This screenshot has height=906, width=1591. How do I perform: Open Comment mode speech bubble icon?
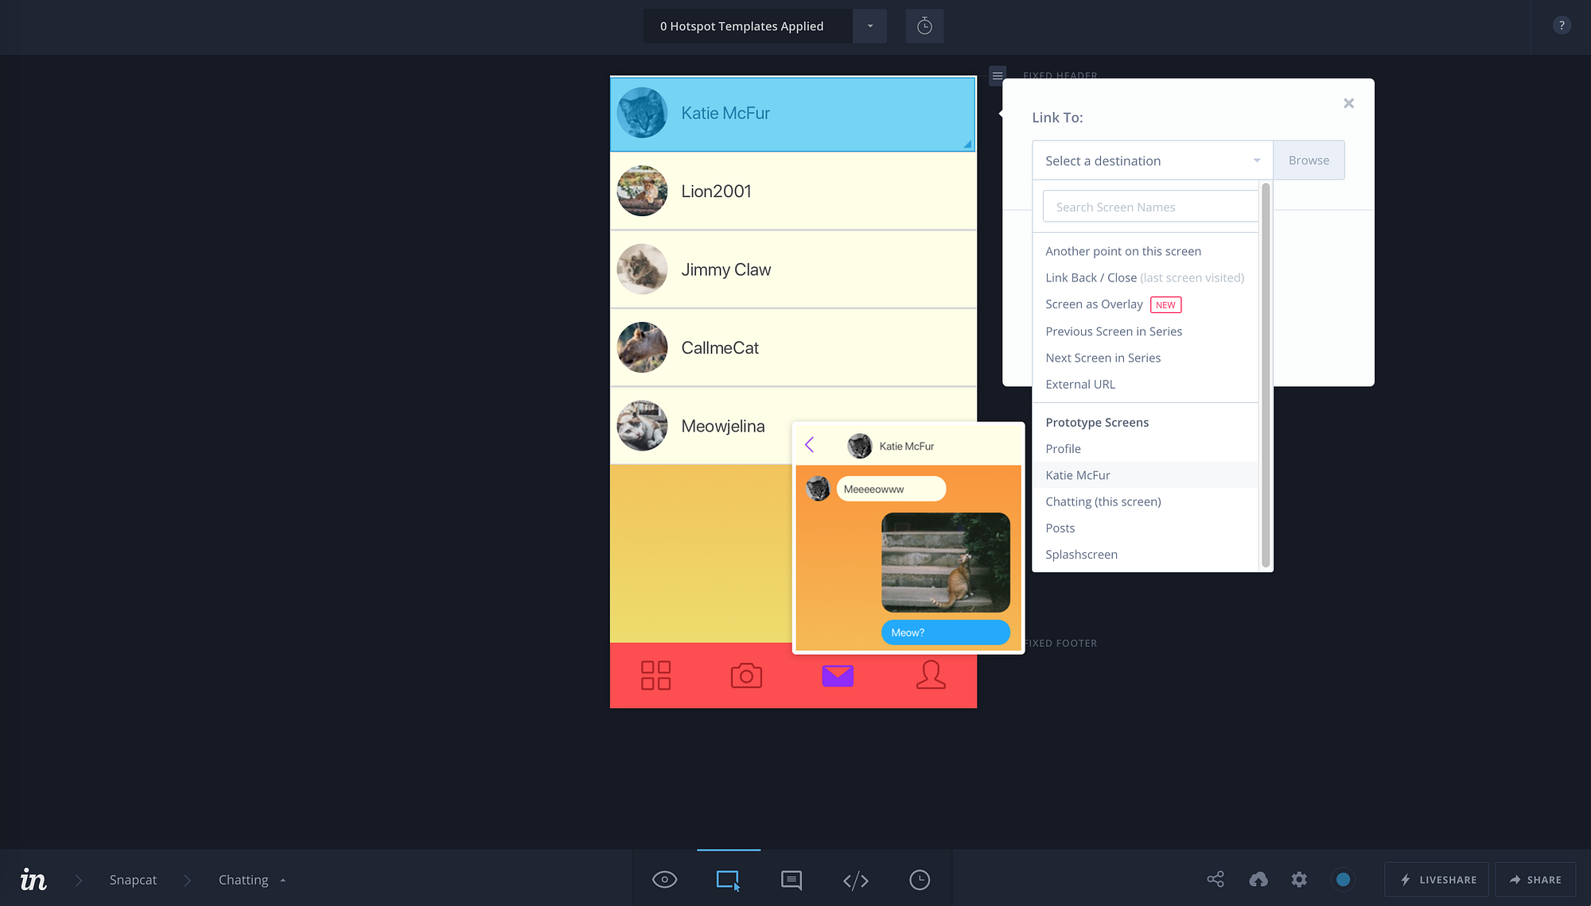pos(792,880)
